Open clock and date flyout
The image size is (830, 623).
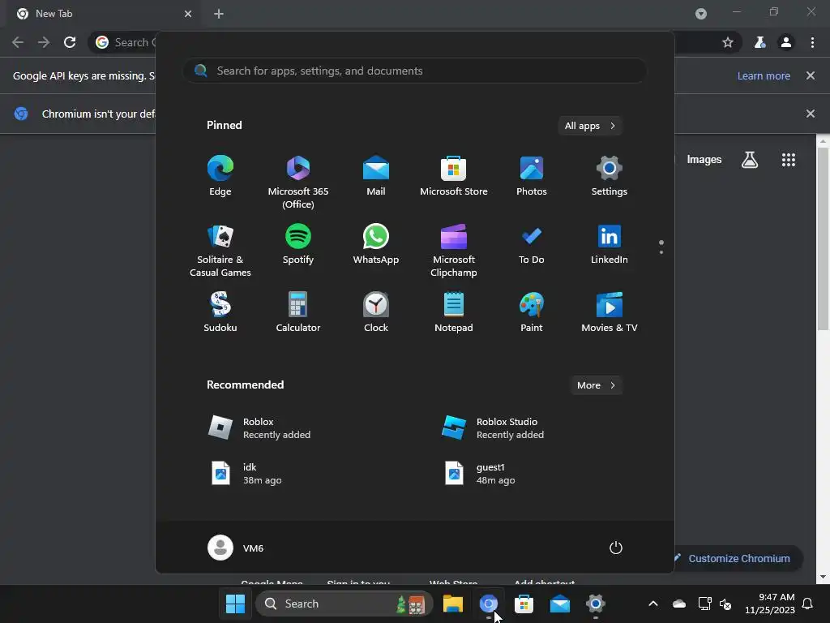pos(770,604)
